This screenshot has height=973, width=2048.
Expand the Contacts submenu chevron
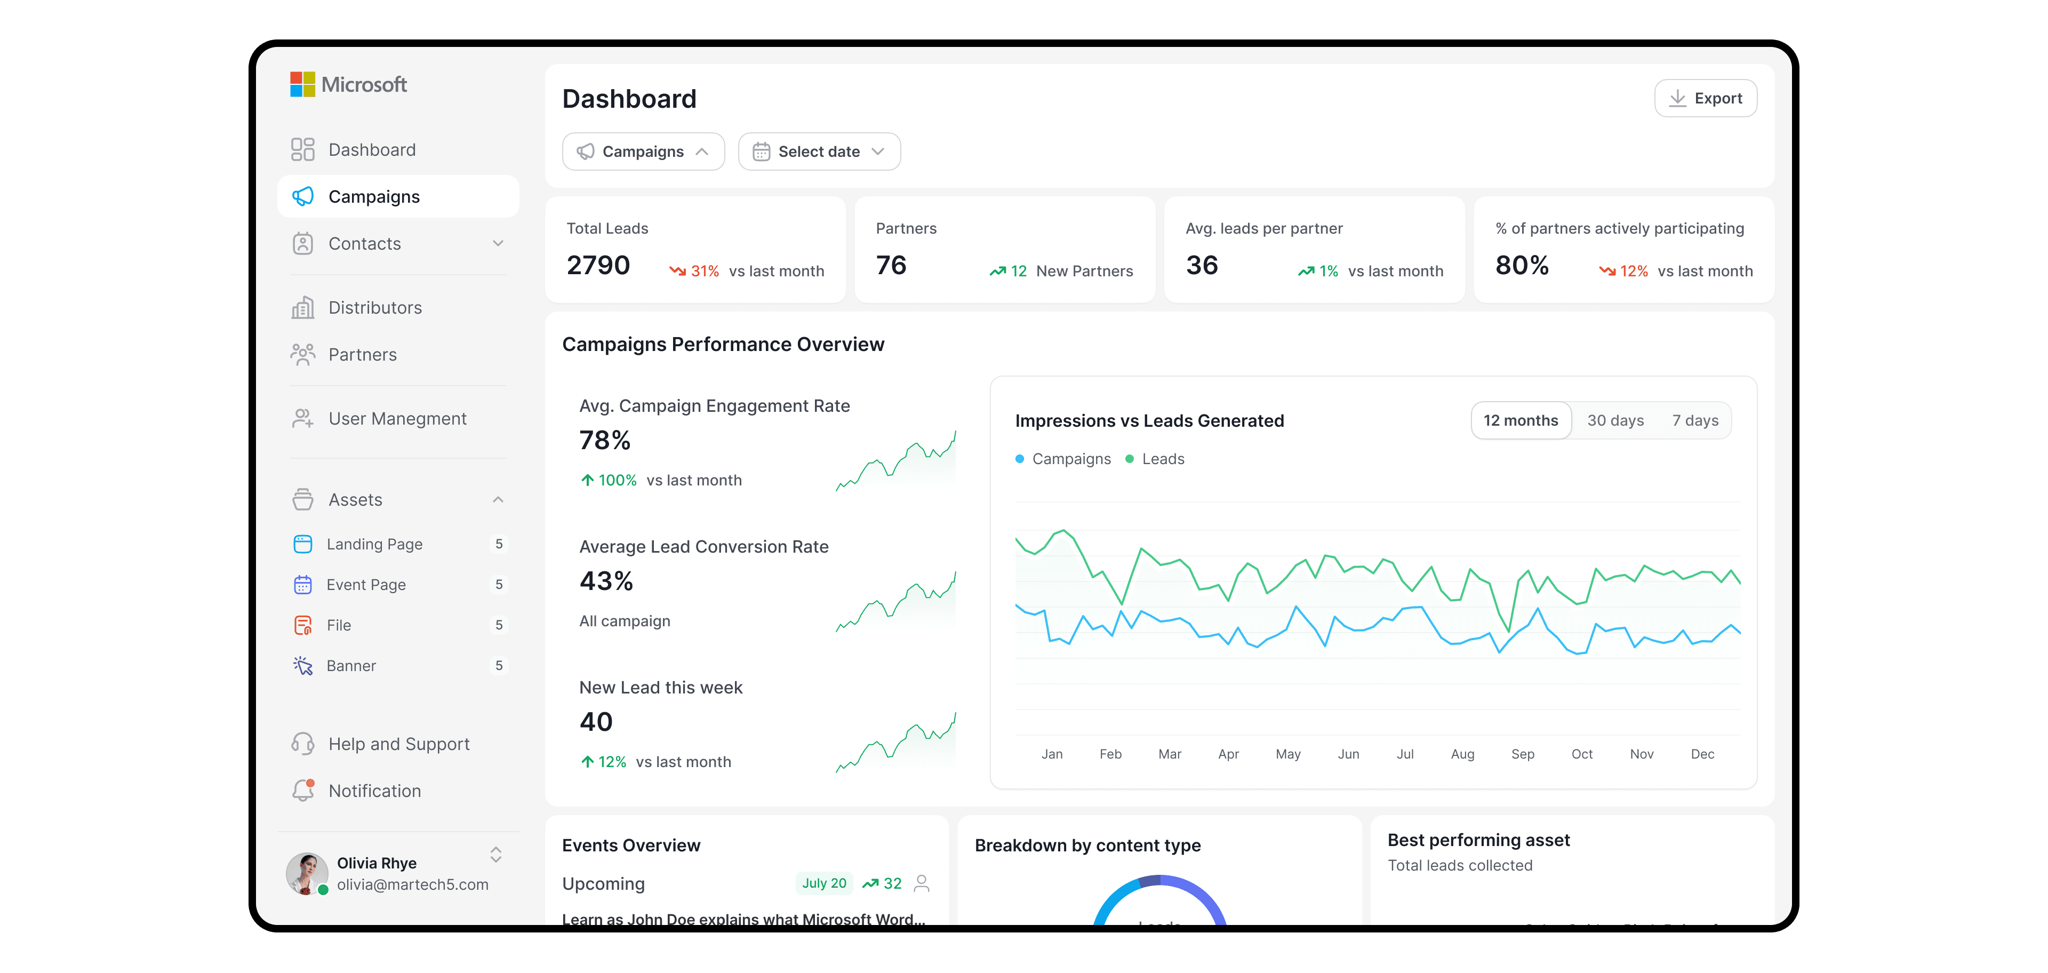tap(498, 244)
